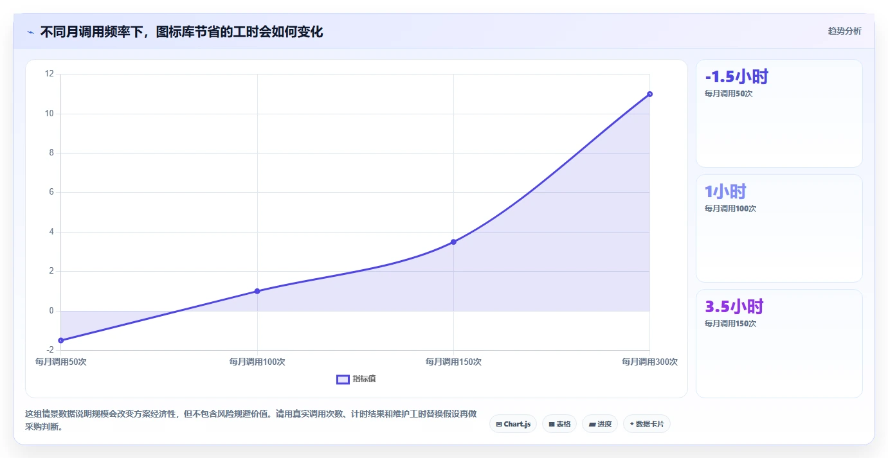
Task: Toggle the 指标值 legend swatch
Action: tap(343, 379)
